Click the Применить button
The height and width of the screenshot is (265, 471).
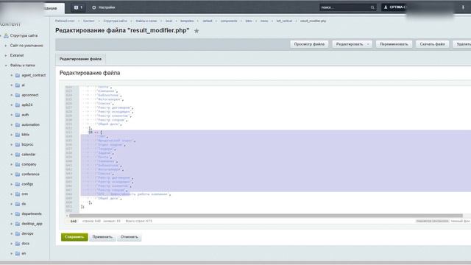click(102, 237)
